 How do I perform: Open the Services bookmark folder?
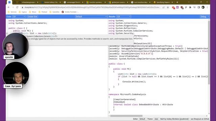(x=12, y=12)
